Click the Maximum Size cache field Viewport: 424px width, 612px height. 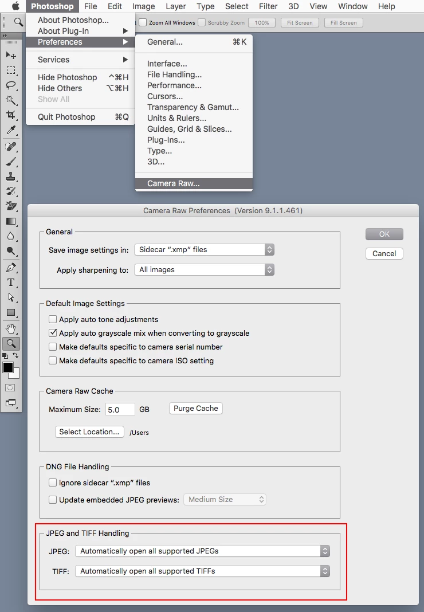pyautogui.click(x=120, y=409)
